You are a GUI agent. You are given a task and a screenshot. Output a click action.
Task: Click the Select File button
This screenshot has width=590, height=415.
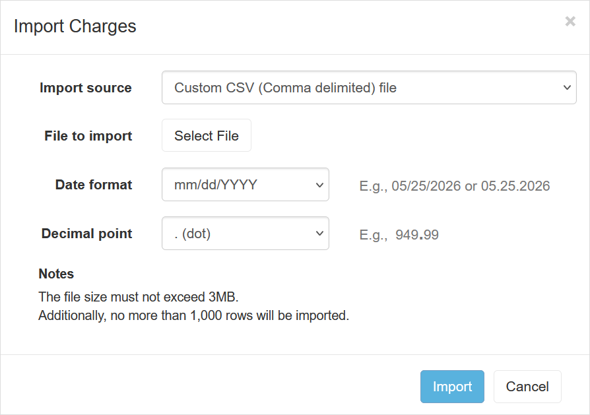(x=206, y=135)
